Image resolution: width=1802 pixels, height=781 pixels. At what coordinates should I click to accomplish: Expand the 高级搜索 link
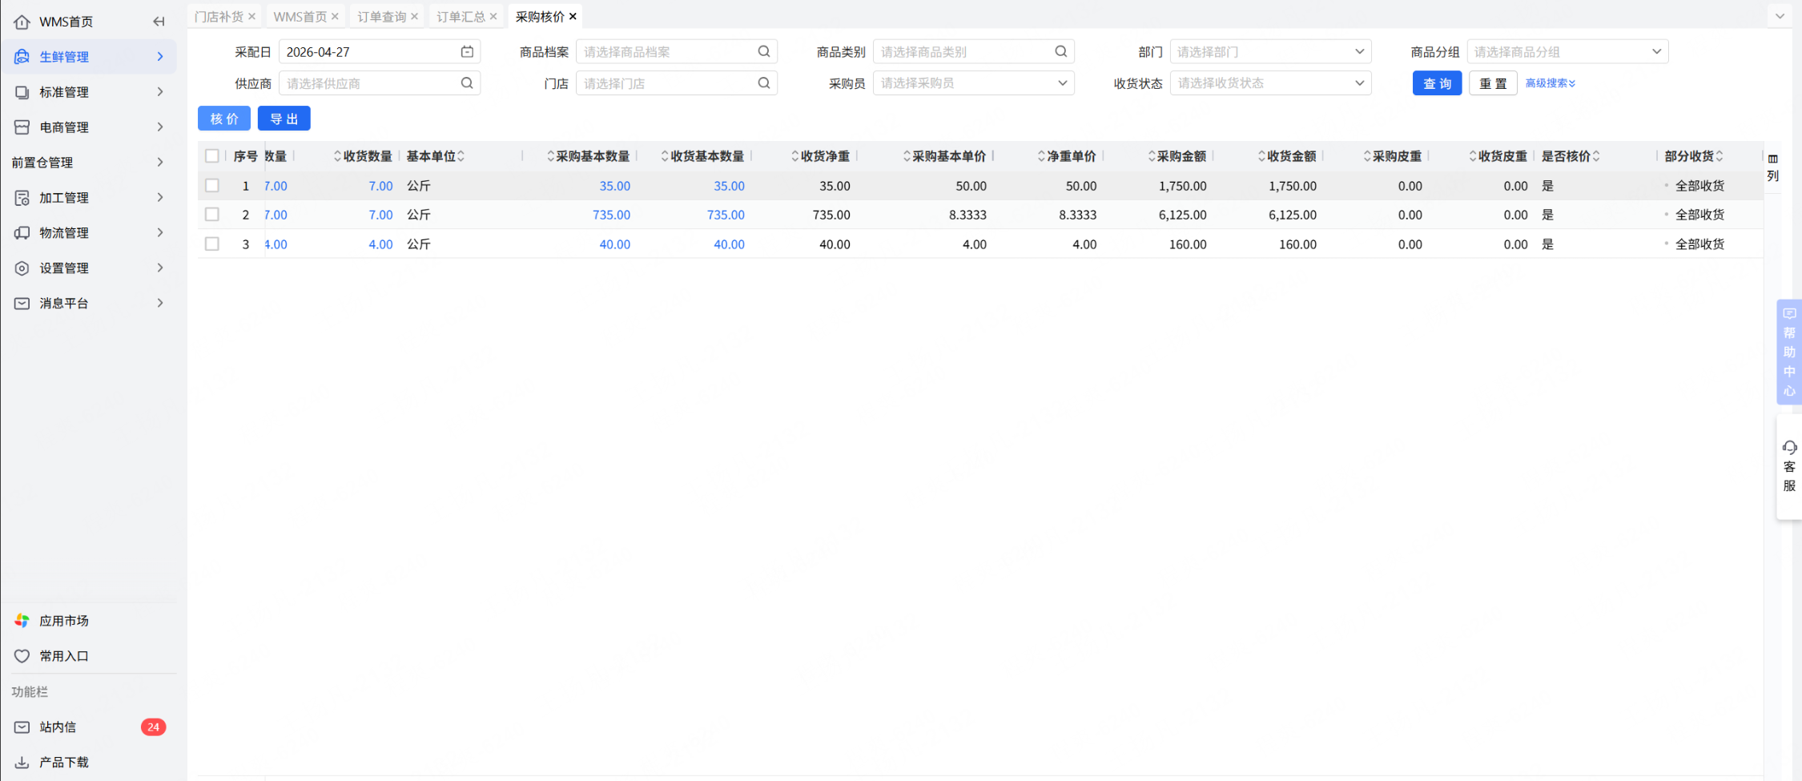coord(1550,83)
